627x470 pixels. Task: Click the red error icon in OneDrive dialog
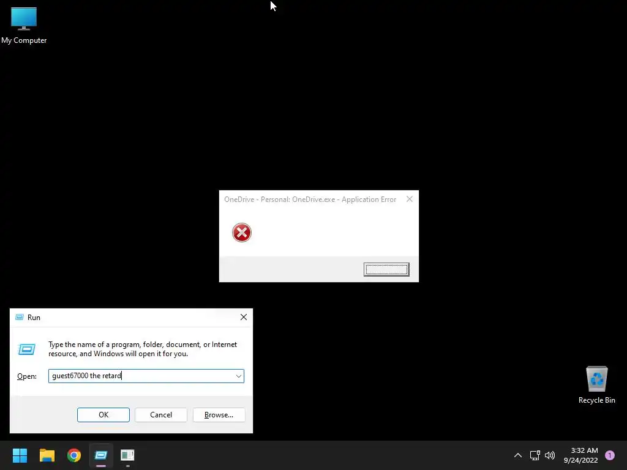tap(241, 233)
